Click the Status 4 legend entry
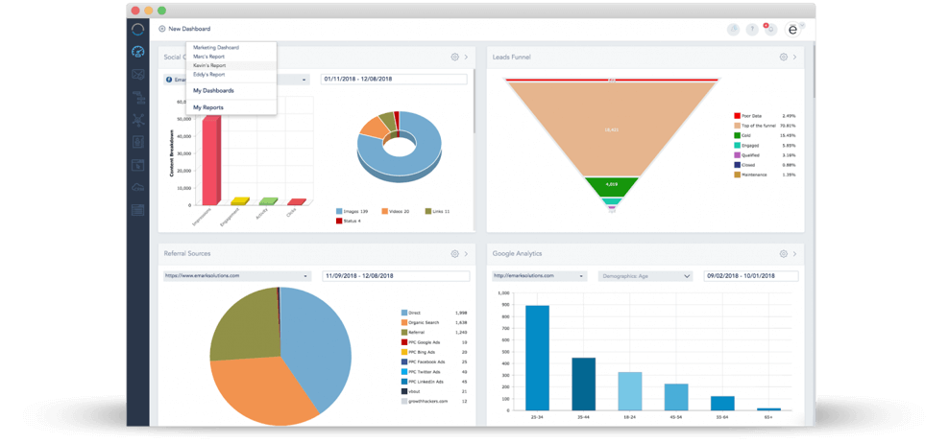The height and width of the screenshot is (443, 949). pos(349,221)
